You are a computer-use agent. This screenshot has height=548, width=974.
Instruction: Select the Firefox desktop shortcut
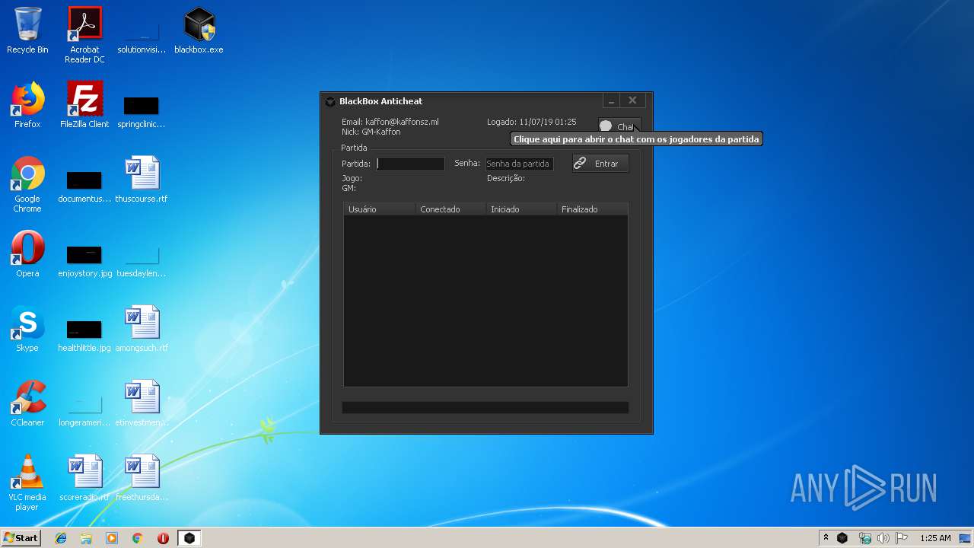pyautogui.click(x=27, y=105)
